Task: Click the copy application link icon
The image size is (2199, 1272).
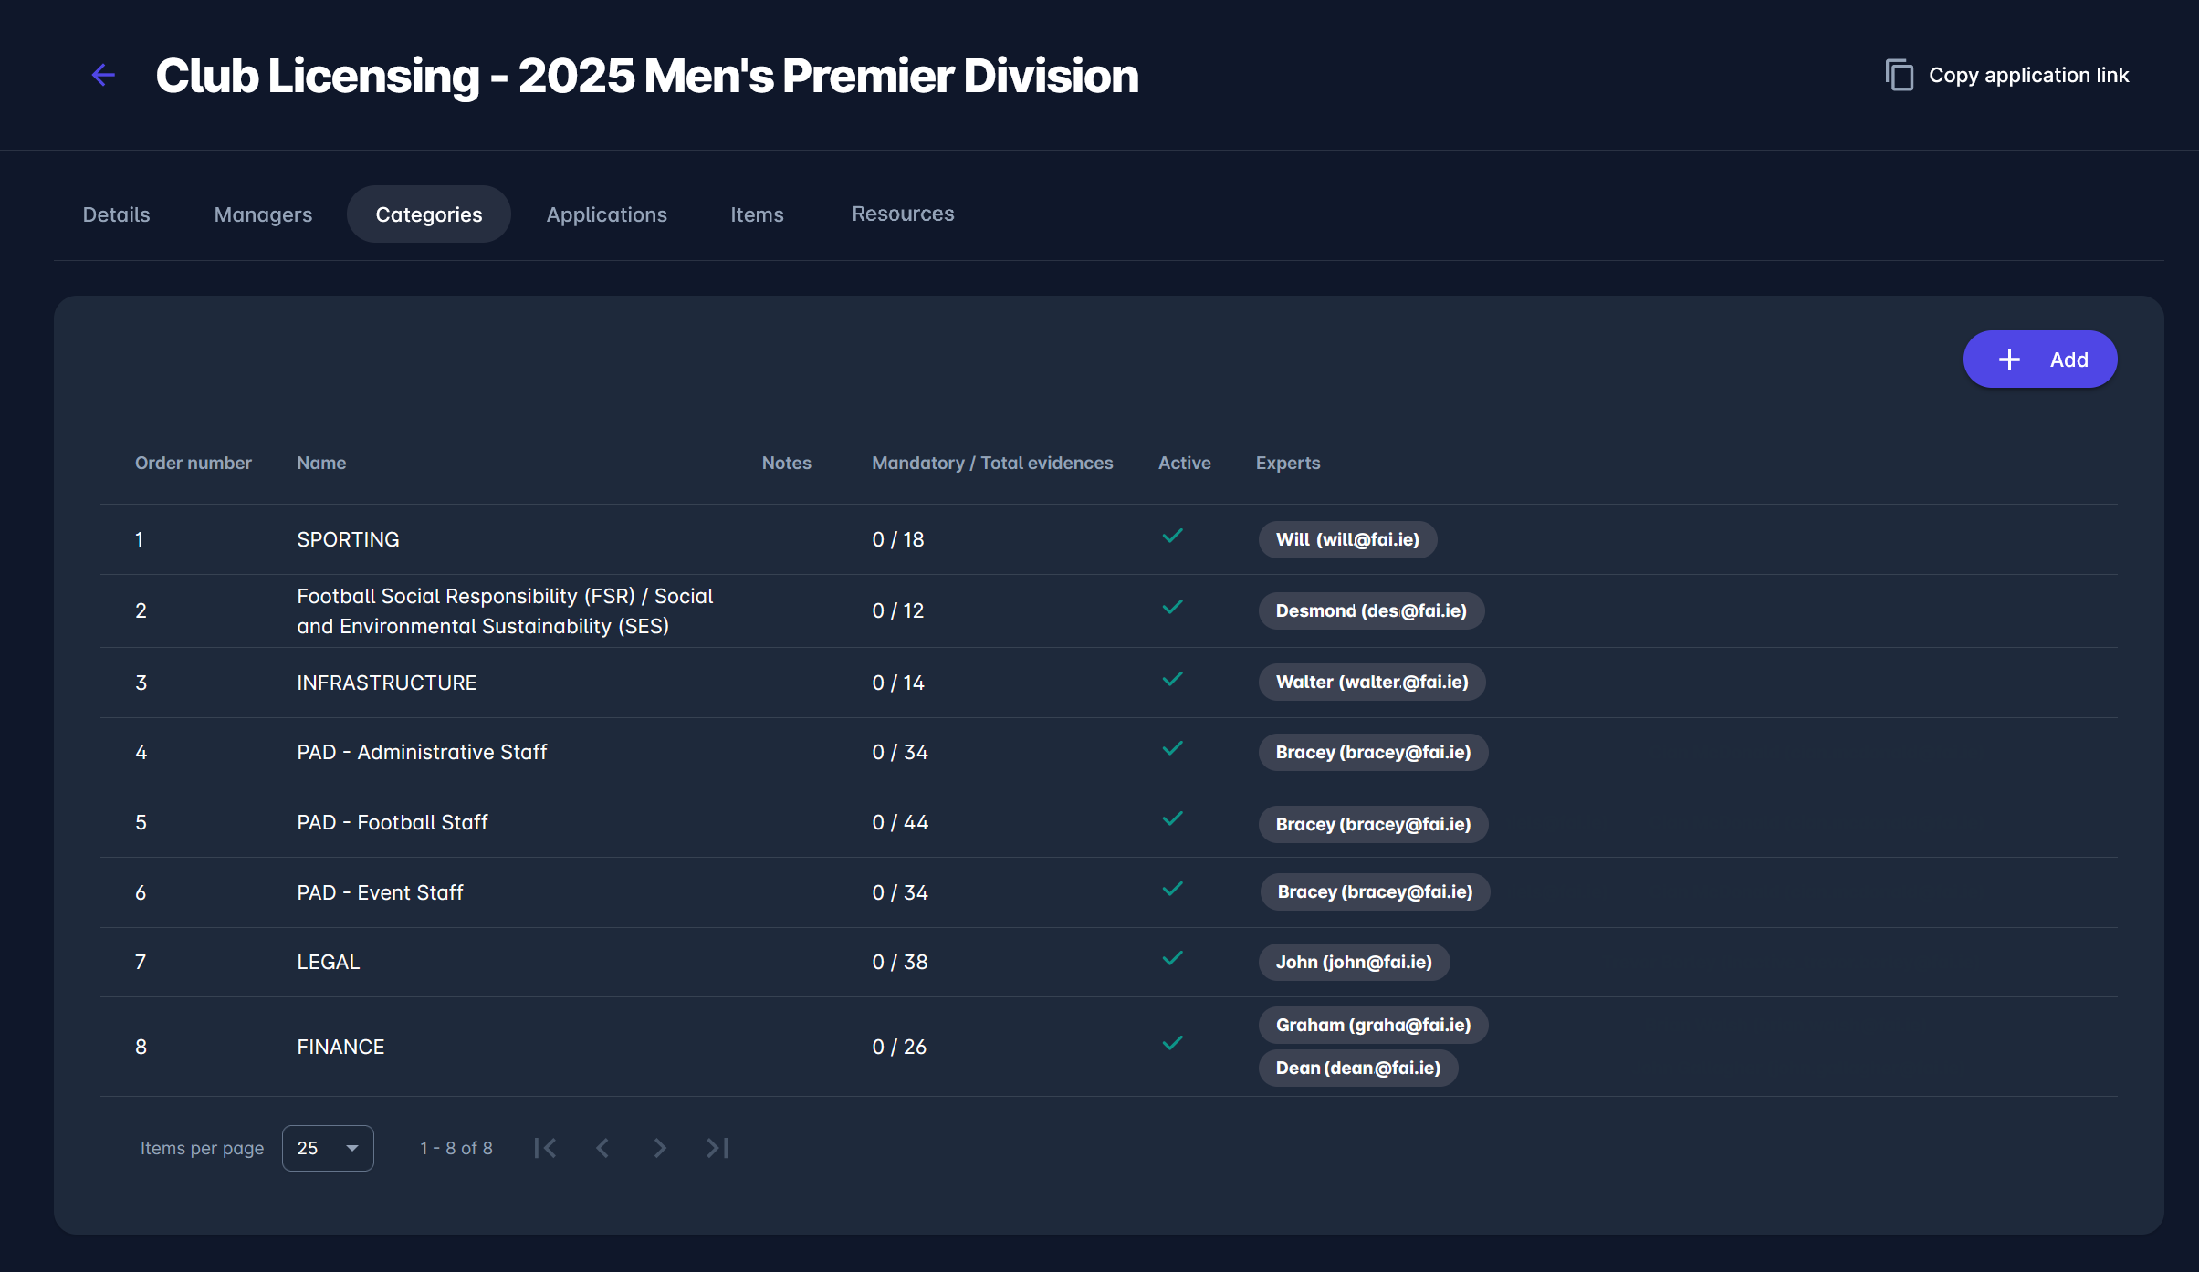Action: 1899,75
